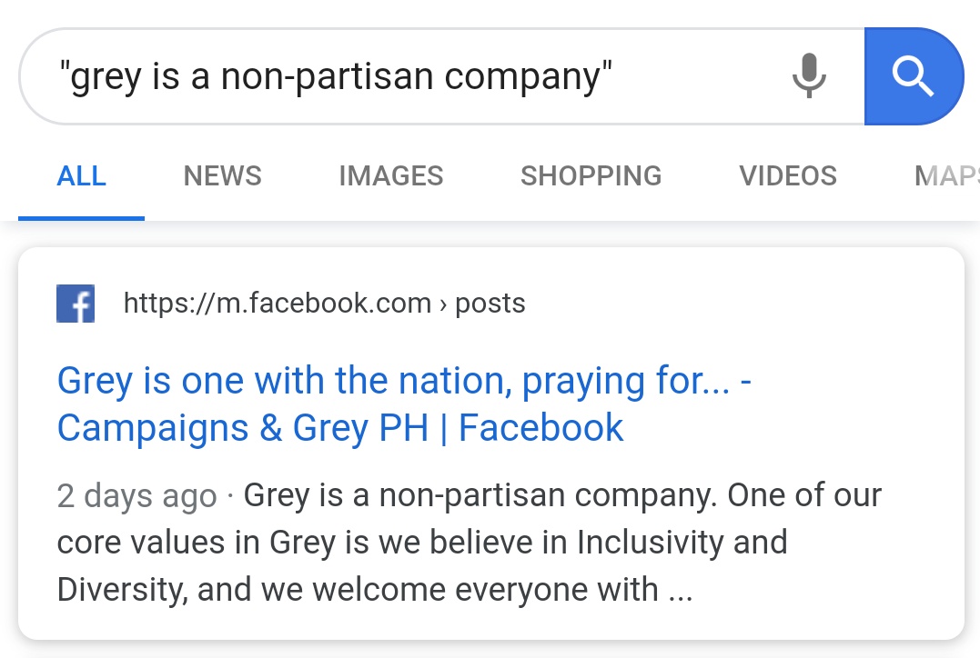Click the ellipsis ending the result snippet
The width and height of the screenshot is (980, 658).
pyautogui.click(x=680, y=590)
